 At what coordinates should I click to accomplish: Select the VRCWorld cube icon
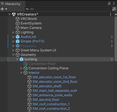tap(17, 19)
